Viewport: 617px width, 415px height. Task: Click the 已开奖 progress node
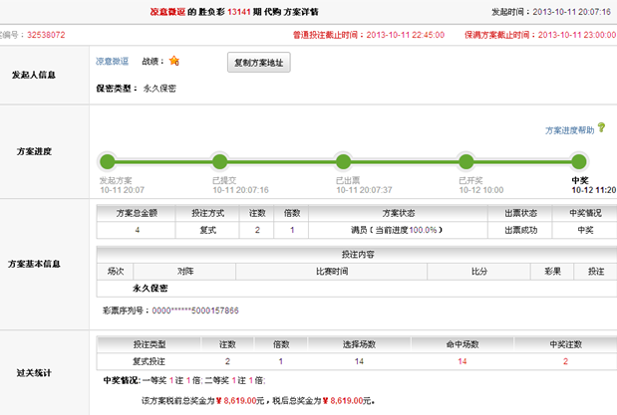(464, 162)
